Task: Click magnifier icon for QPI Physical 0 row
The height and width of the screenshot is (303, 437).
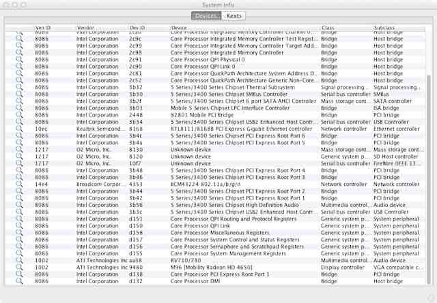Action: (19, 59)
